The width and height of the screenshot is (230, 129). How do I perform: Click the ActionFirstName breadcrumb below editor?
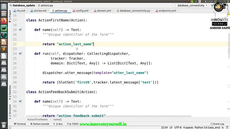(37, 119)
